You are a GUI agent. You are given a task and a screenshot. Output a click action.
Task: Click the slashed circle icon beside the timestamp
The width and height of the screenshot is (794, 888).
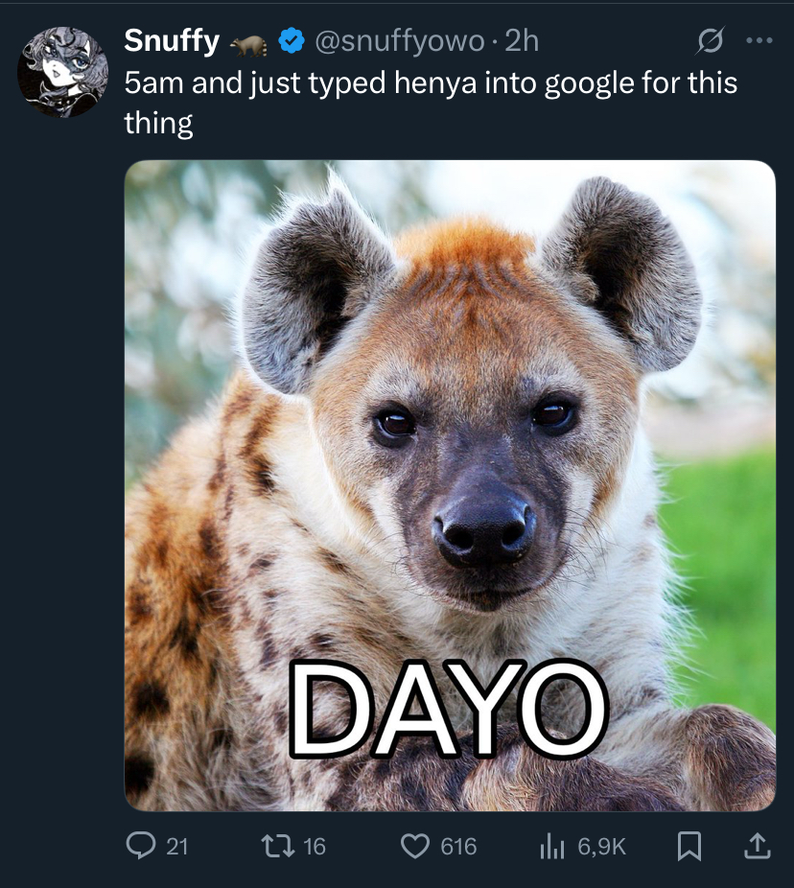(x=710, y=41)
